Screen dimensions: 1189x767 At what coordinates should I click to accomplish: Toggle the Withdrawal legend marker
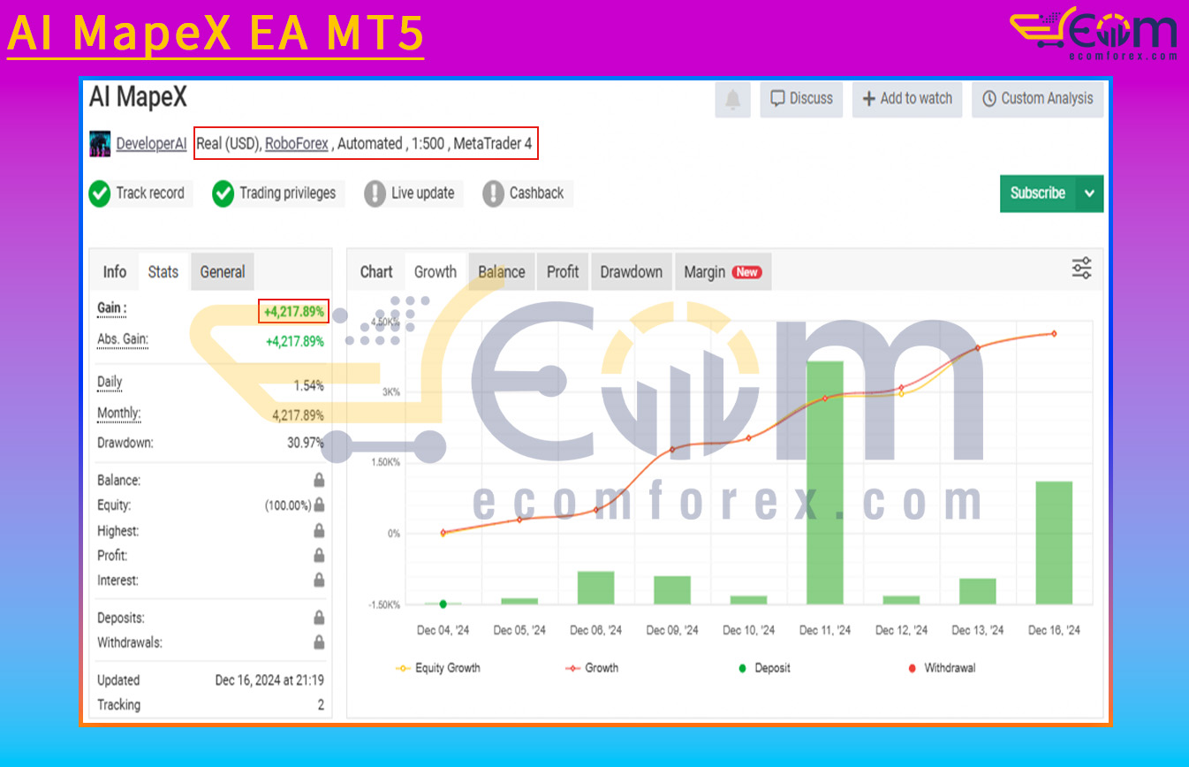point(942,668)
